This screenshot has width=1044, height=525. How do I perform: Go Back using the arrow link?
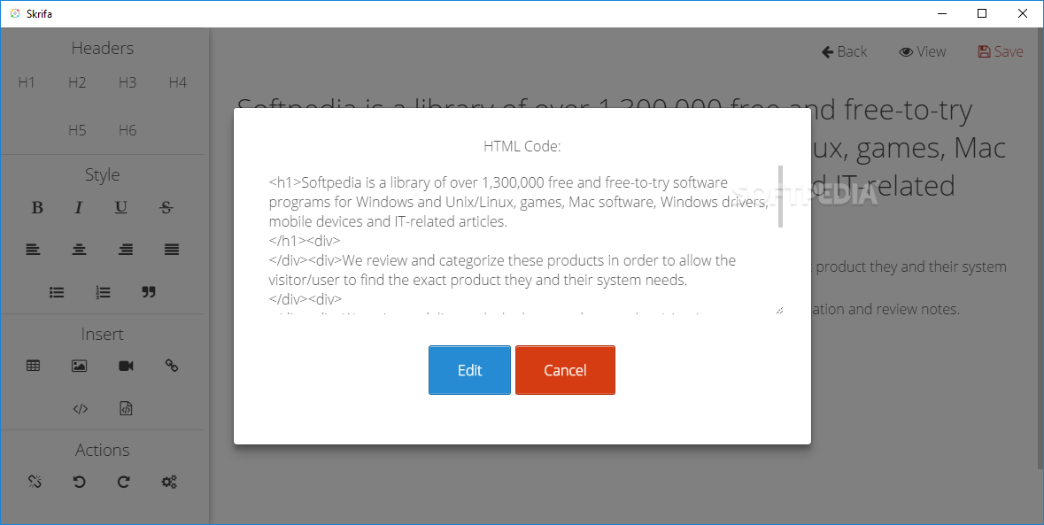click(x=844, y=52)
